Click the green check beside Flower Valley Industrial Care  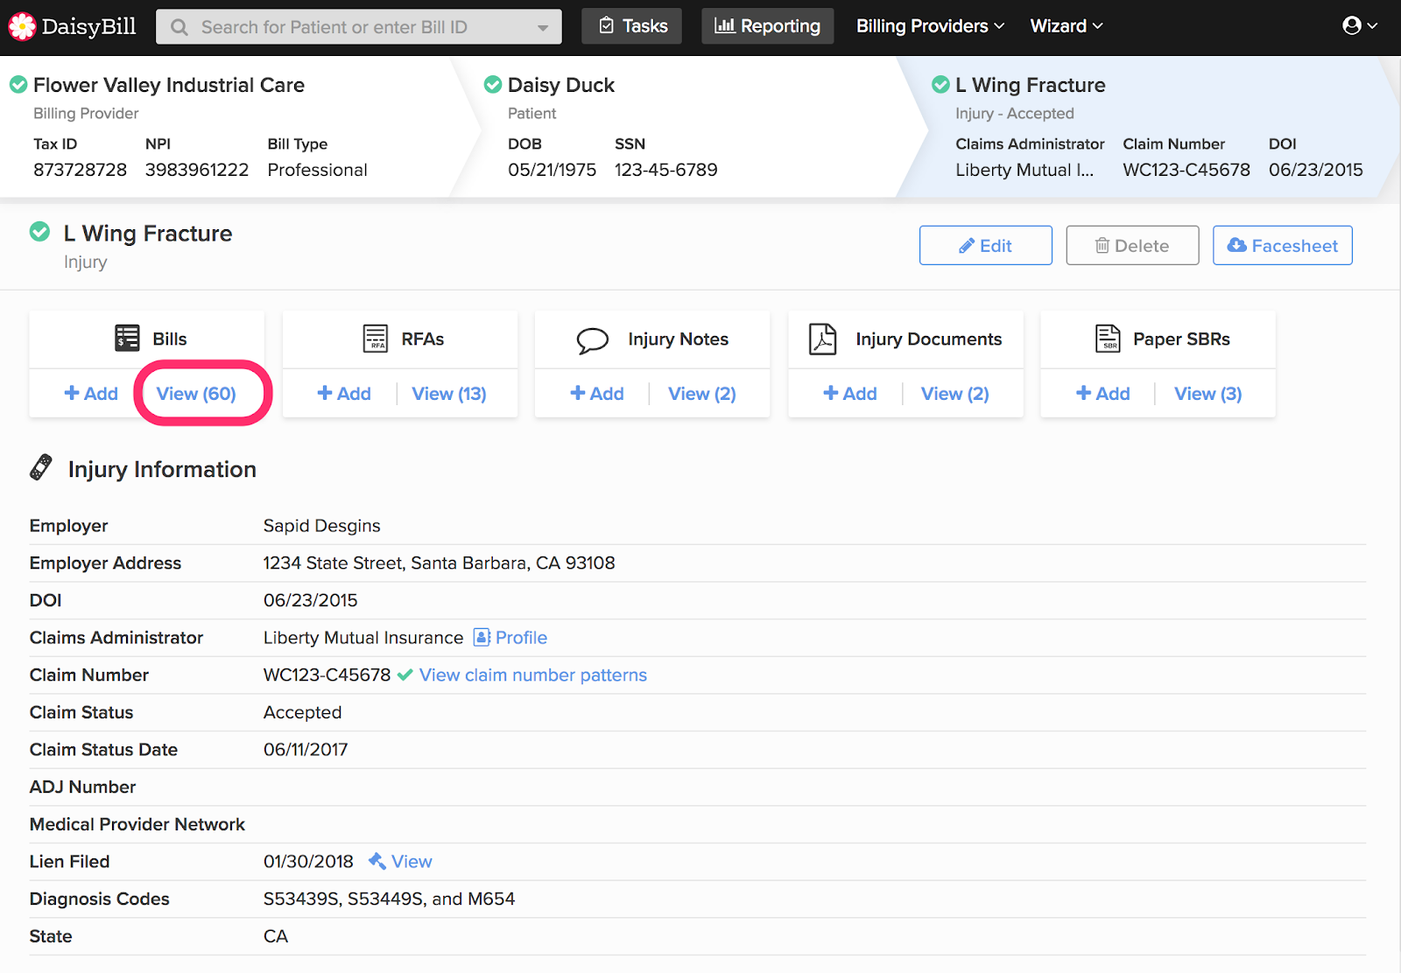point(18,85)
